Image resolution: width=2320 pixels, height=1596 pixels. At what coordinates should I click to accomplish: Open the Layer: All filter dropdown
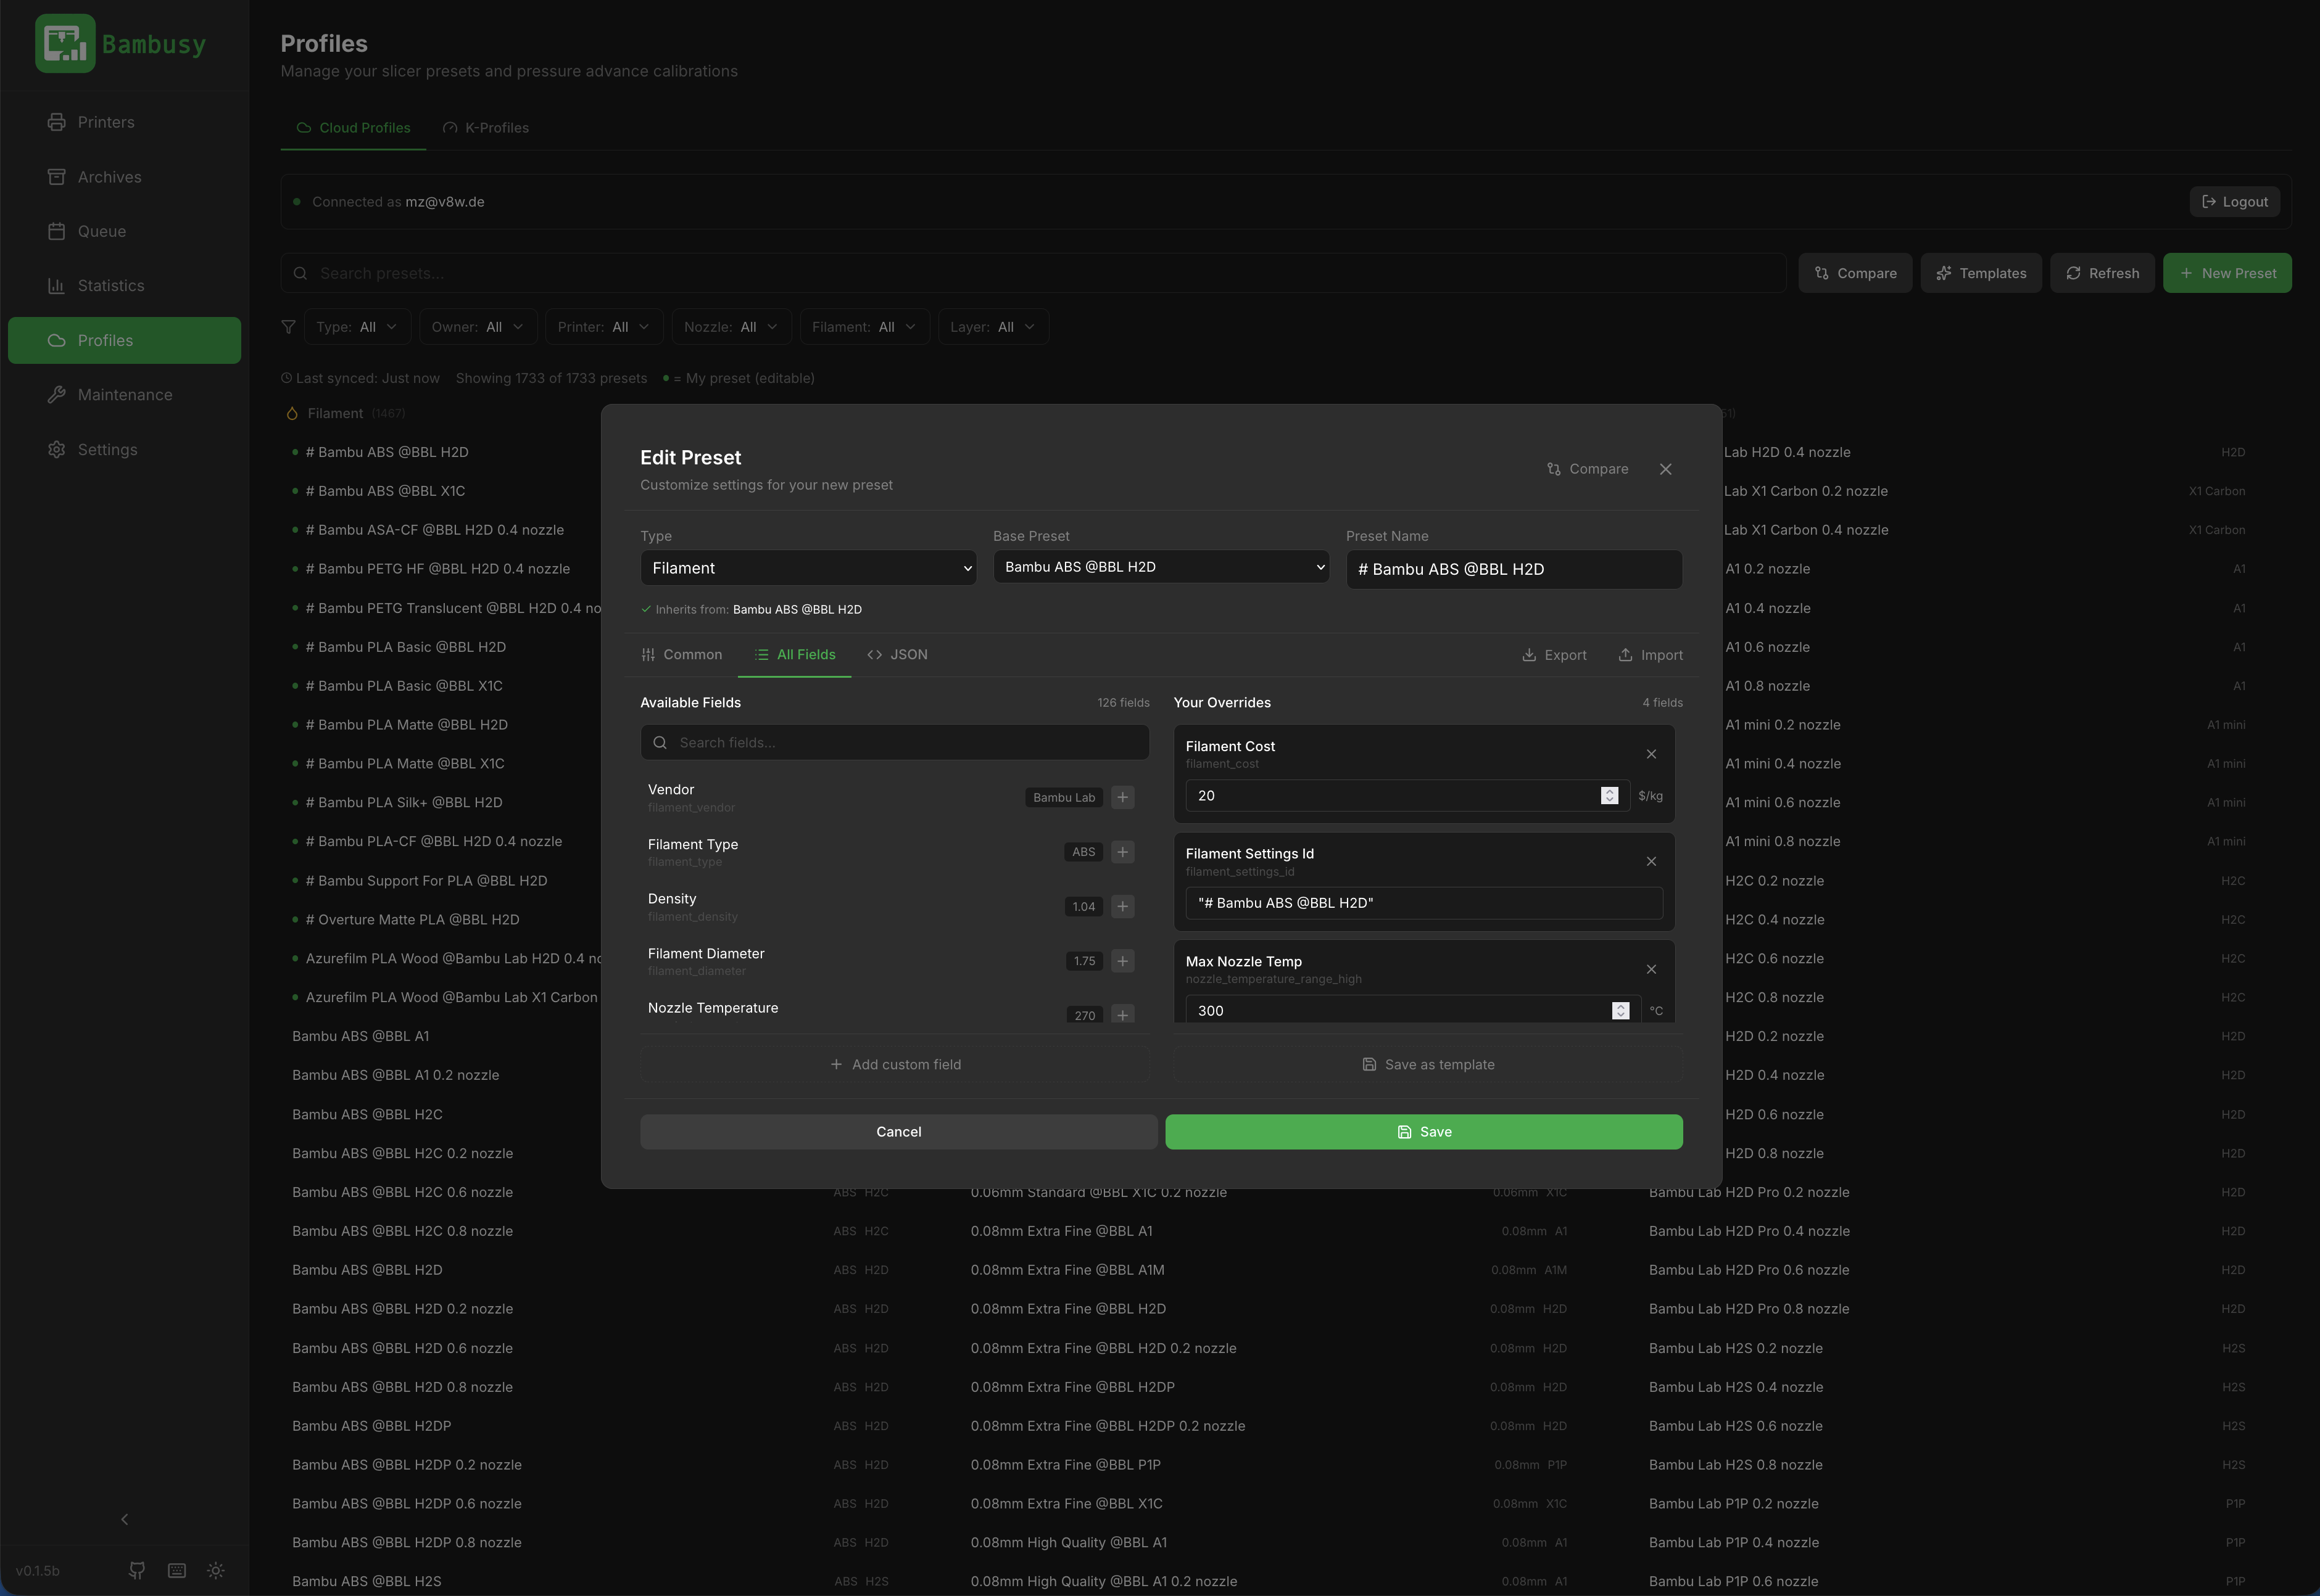[x=993, y=327]
